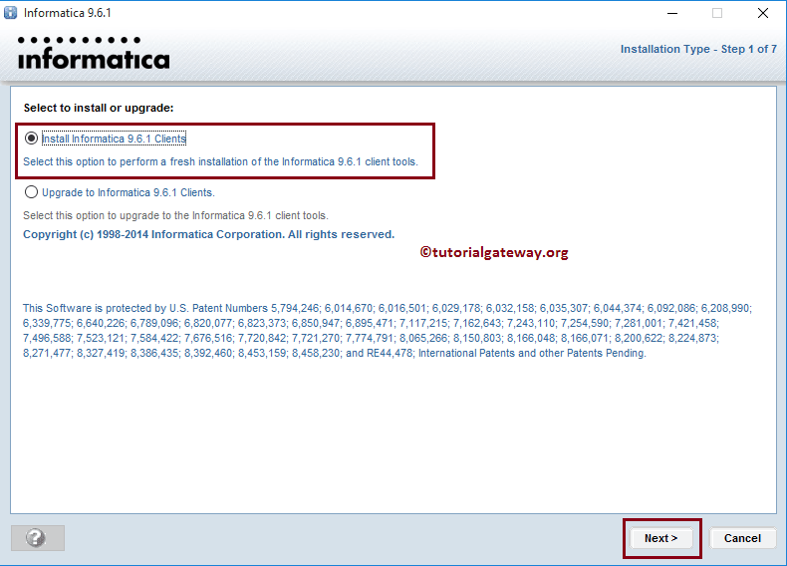Click the 'Select to install or upgrade:' label
The image size is (787, 566).
99,108
